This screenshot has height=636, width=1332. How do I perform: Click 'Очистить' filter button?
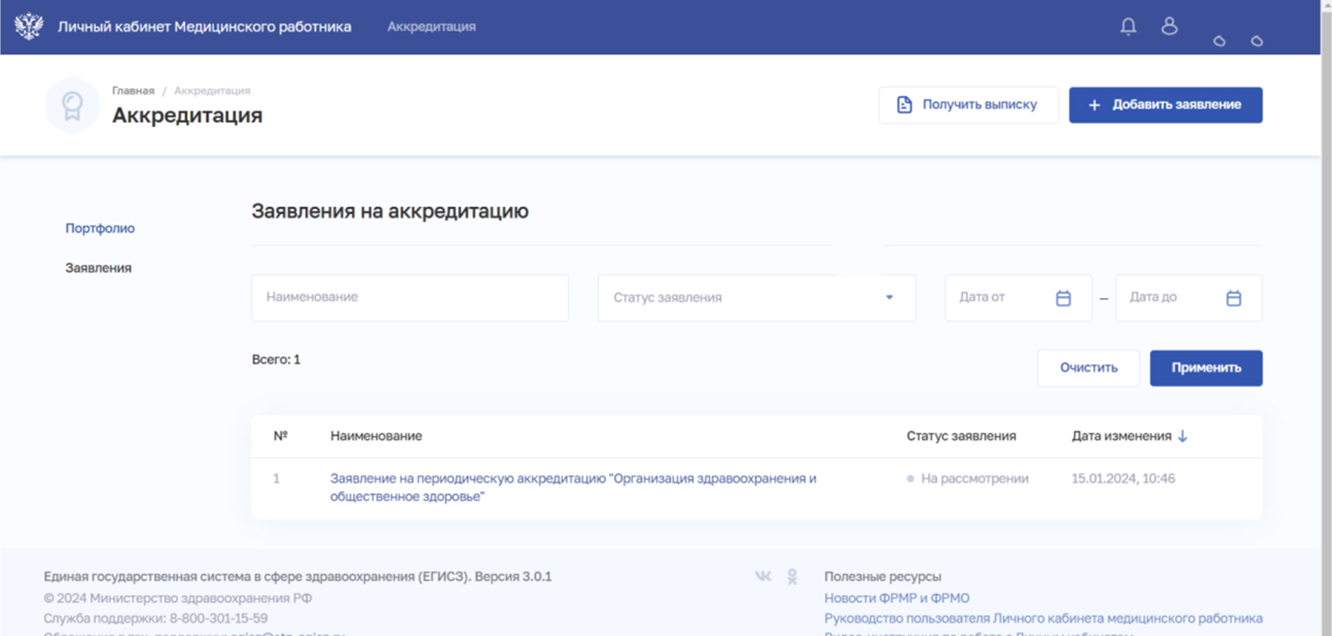[1089, 368]
